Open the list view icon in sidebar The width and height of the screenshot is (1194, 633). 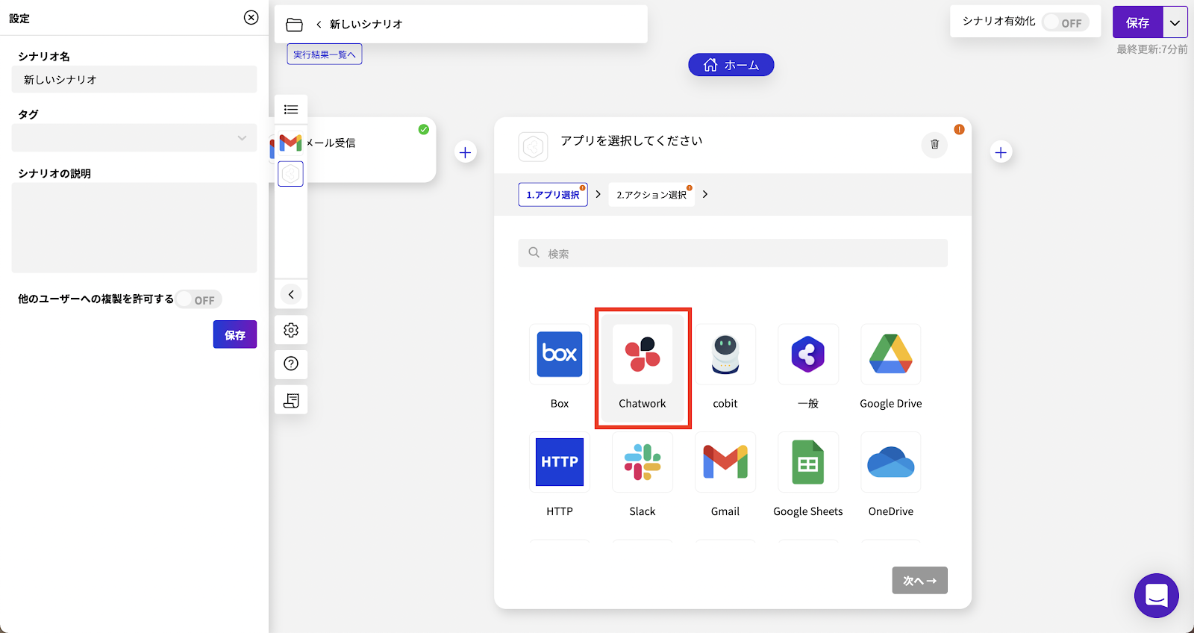point(291,109)
